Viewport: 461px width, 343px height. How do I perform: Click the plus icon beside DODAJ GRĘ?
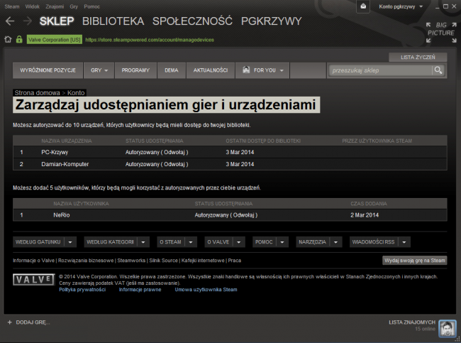coord(10,322)
